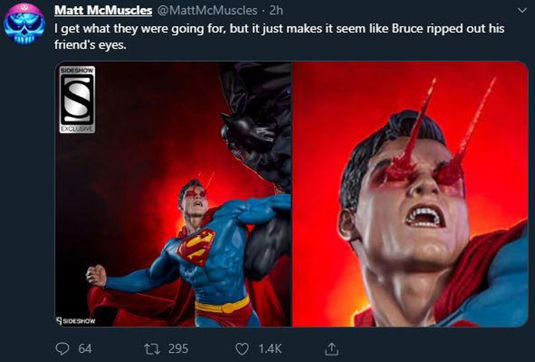Retweet this post using the retweet icon
The height and width of the screenshot is (362, 535).
pos(151,348)
